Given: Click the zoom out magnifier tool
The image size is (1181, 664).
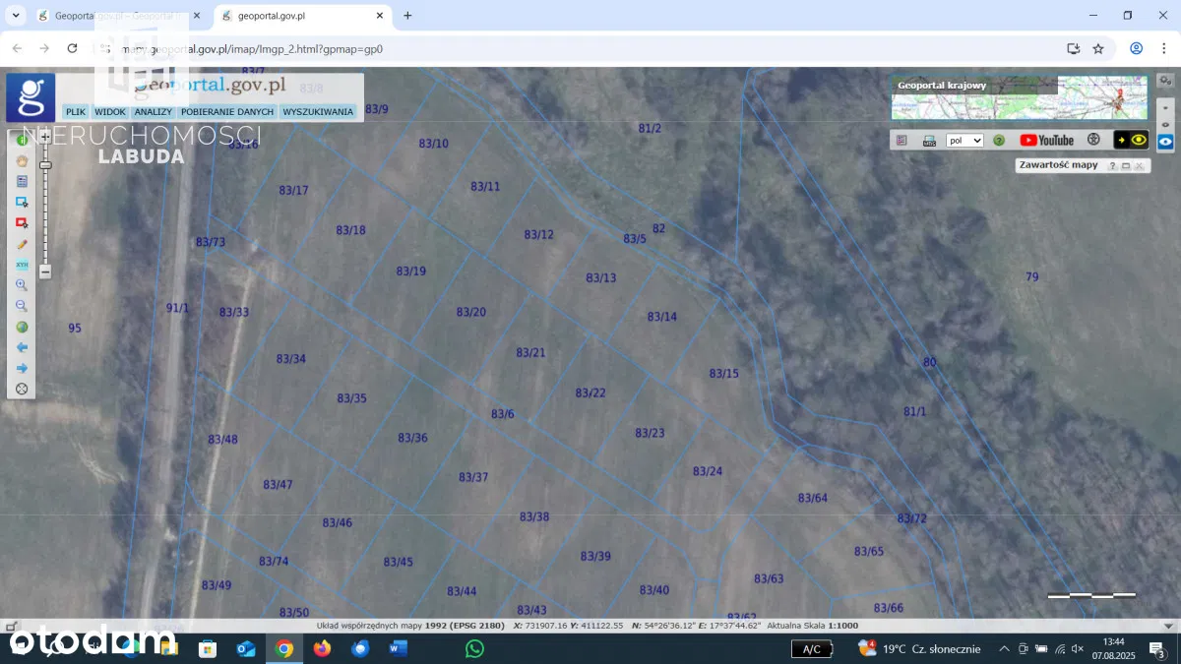Looking at the screenshot, I should [x=22, y=306].
